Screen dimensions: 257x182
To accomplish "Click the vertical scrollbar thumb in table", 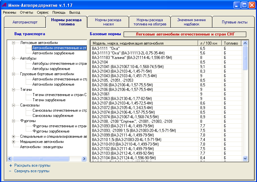I will 245,58.
